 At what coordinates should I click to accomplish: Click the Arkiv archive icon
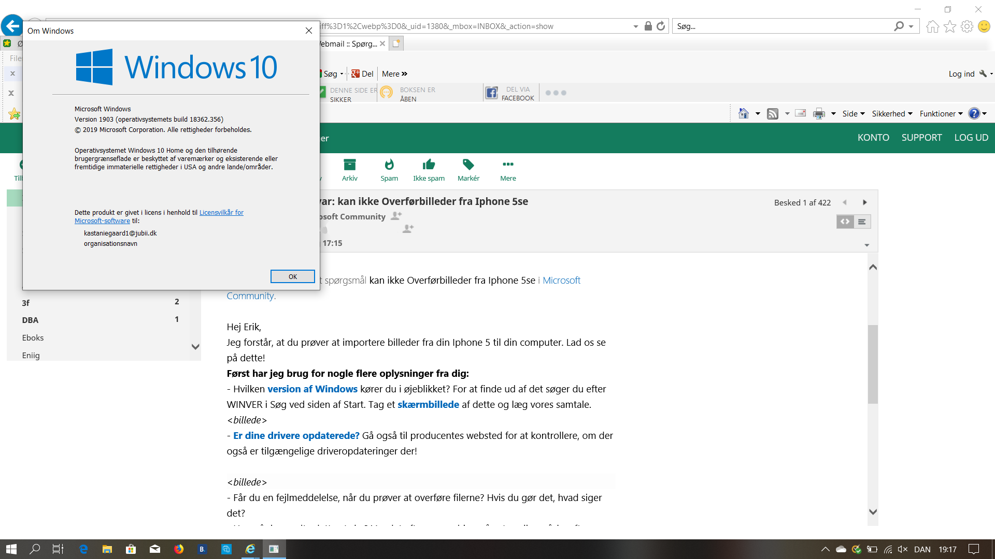350,165
